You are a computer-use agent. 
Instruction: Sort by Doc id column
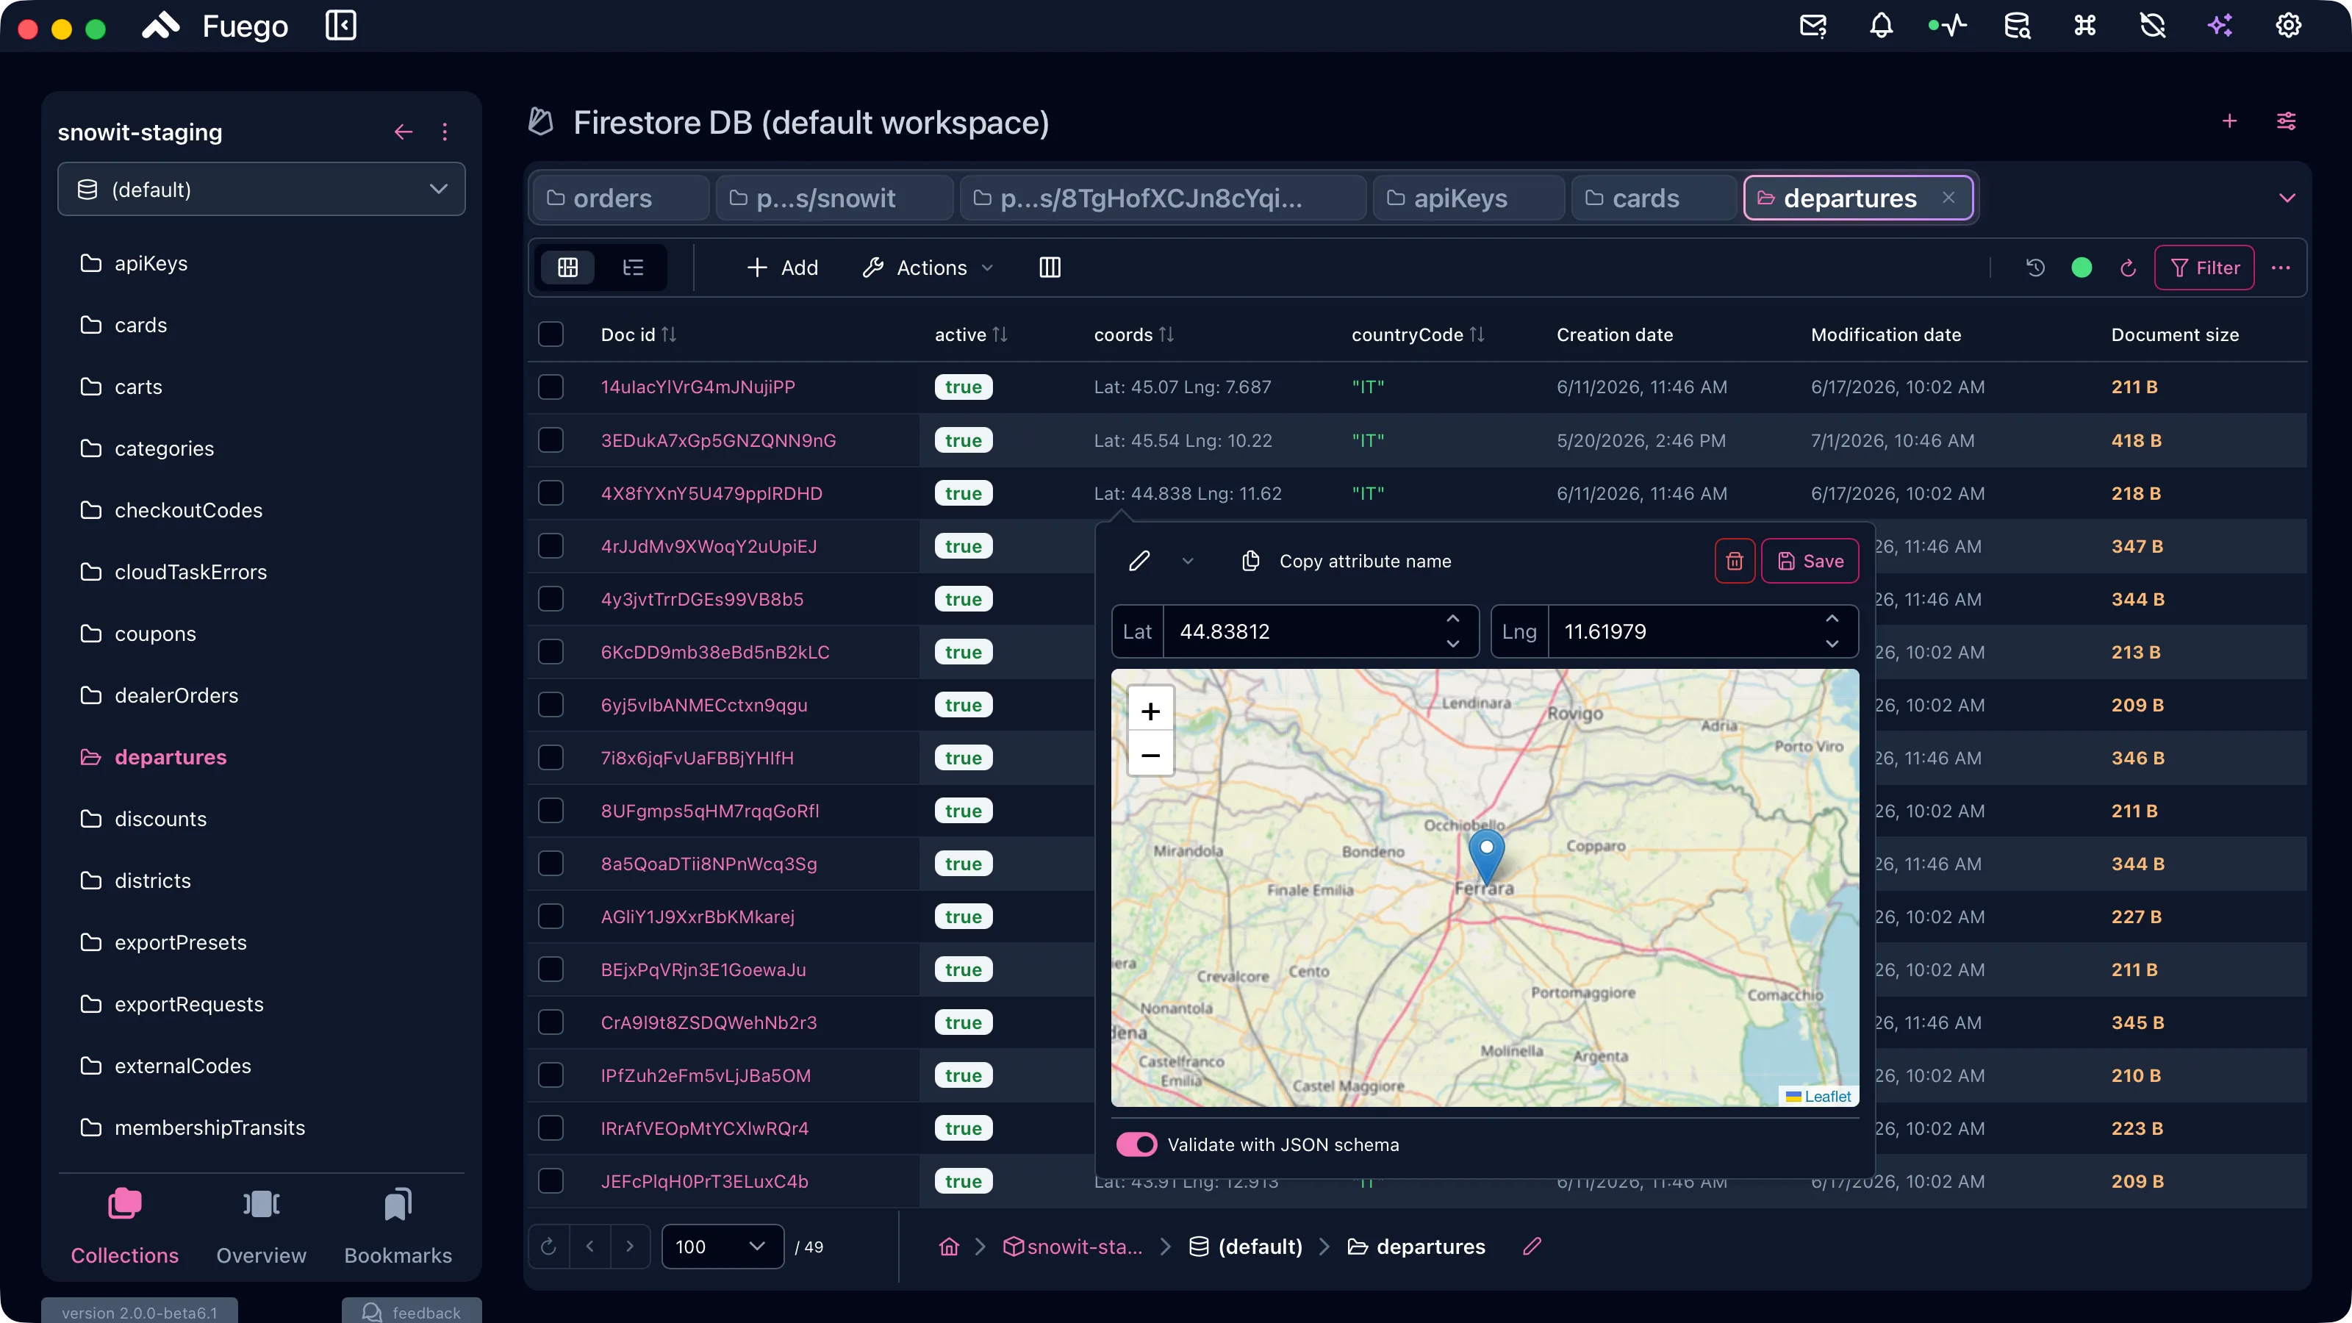point(668,334)
